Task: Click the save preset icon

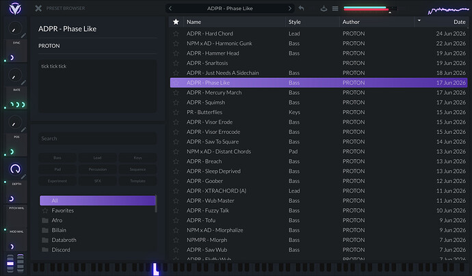Action: pos(324,8)
